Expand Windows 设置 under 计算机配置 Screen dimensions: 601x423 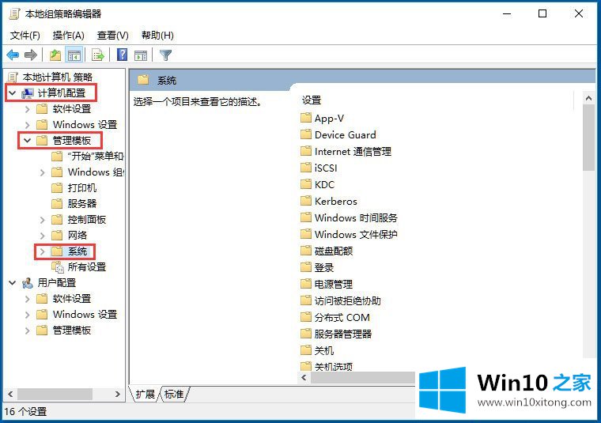[27, 125]
